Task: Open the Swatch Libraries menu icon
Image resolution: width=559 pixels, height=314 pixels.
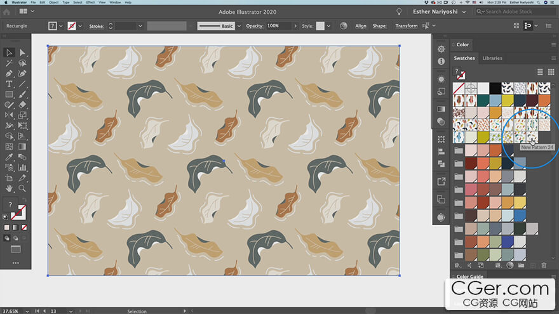Action: 458,265
